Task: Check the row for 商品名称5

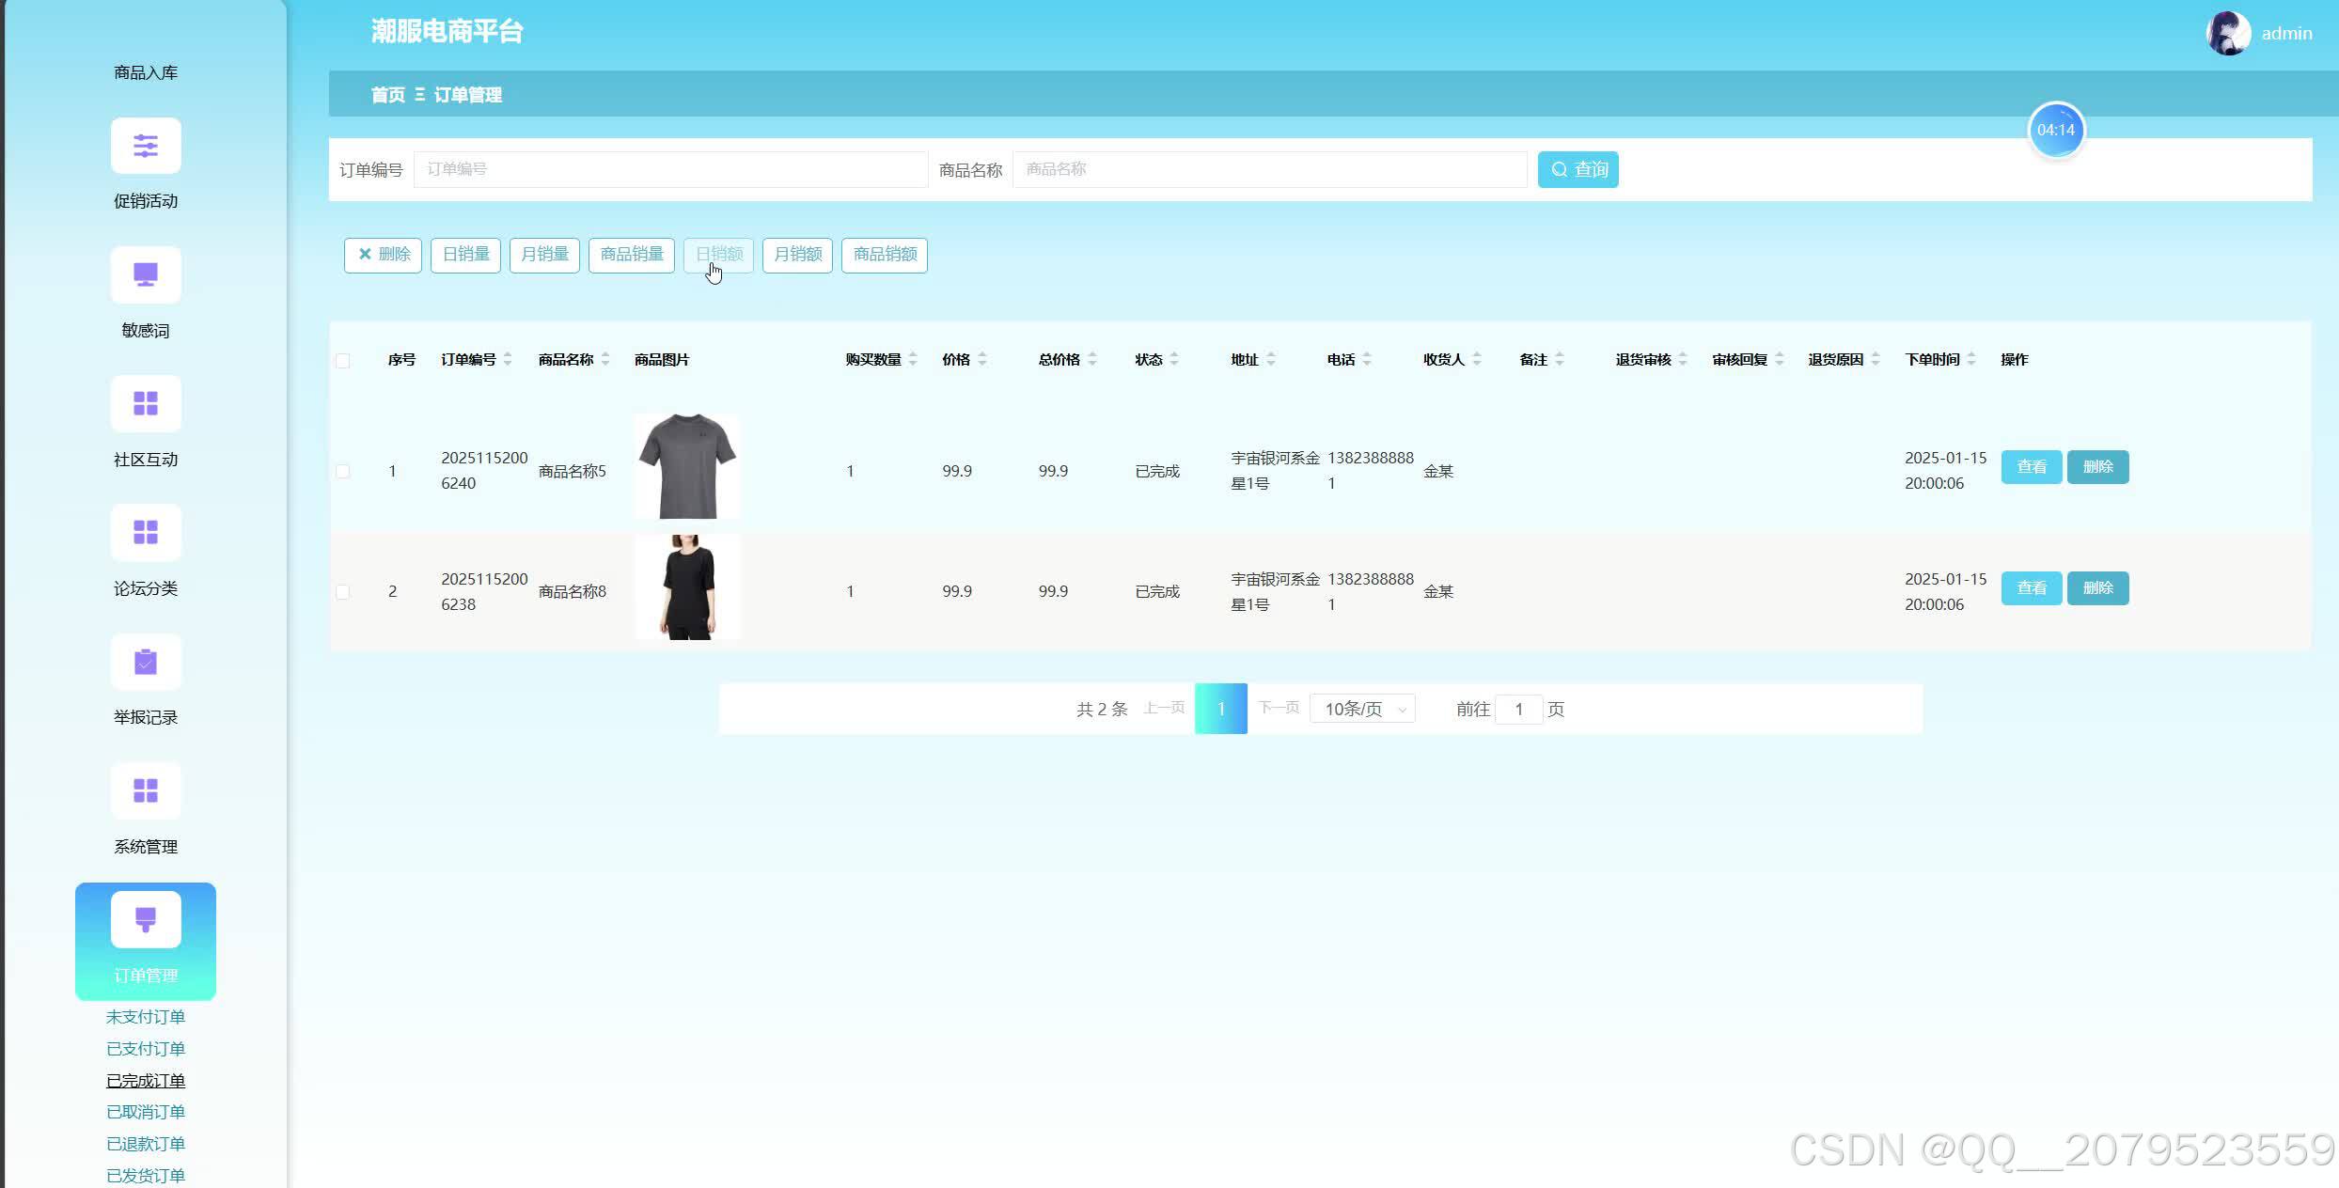Action: pos(343,472)
